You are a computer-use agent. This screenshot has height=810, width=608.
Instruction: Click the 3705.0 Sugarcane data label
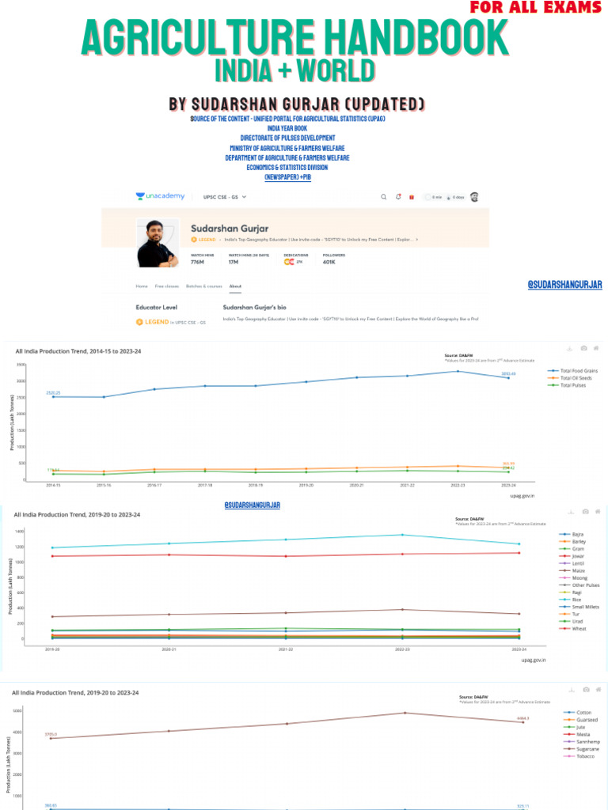[x=51, y=735]
